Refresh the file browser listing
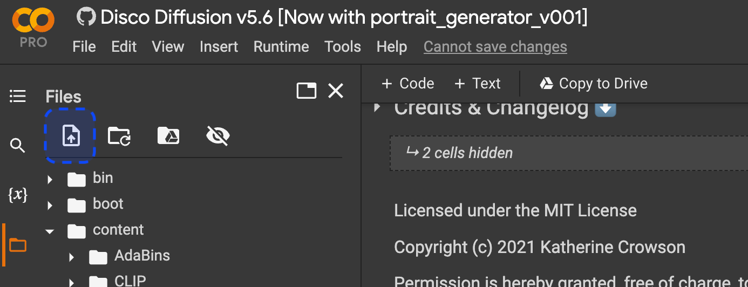 click(119, 136)
